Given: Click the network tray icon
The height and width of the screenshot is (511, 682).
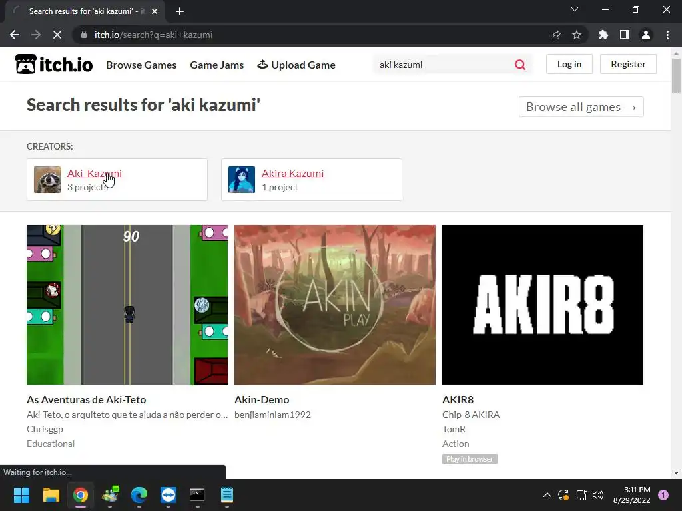Looking at the screenshot, I should (x=581, y=494).
